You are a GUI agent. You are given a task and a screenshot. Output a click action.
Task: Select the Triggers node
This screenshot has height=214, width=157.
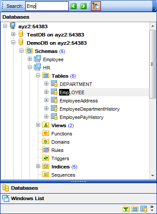(60, 158)
